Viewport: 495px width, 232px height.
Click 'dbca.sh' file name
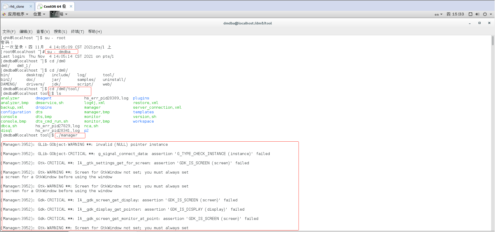[x=9, y=126]
